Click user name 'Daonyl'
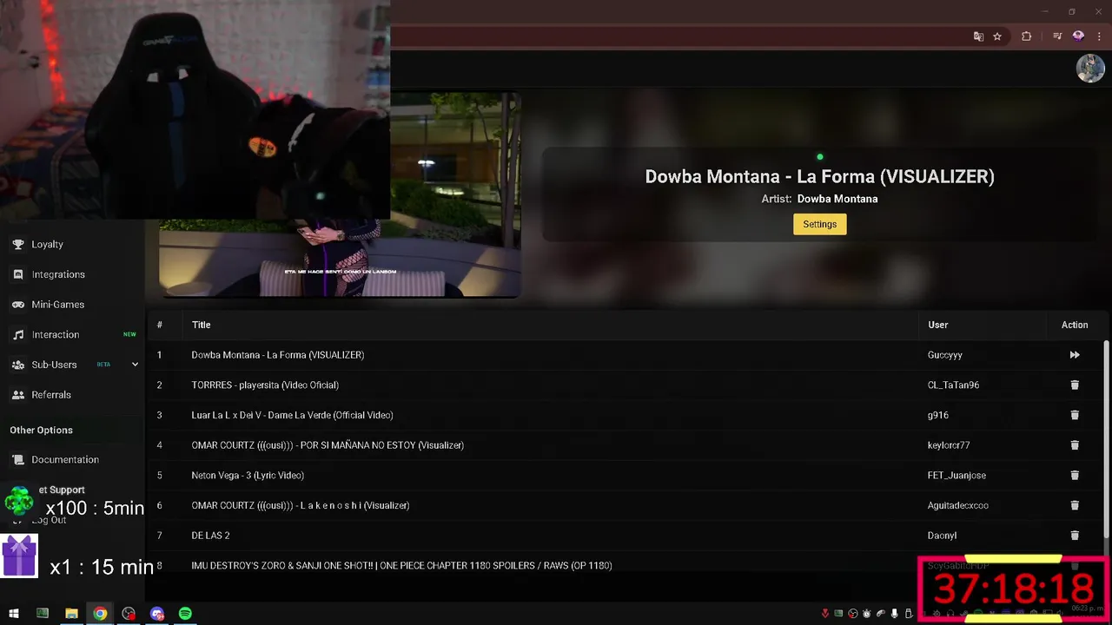The height and width of the screenshot is (625, 1112). pyautogui.click(x=942, y=536)
